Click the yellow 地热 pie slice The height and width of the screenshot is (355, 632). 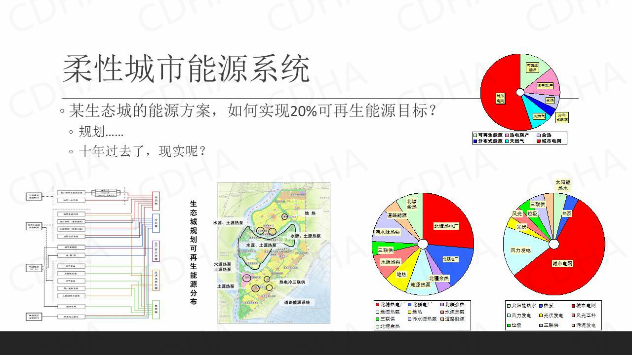[x=401, y=275]
